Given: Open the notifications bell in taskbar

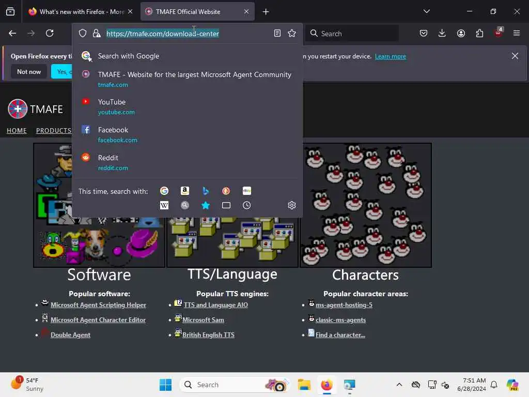Looking at the screenshot, I should coord(494,385).
